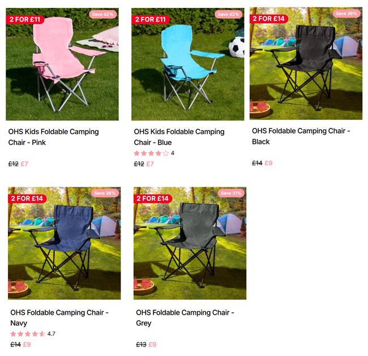Click the 2 FOR £11 badge on blue chair
368x356 pixels.
[x=151, y=19]
